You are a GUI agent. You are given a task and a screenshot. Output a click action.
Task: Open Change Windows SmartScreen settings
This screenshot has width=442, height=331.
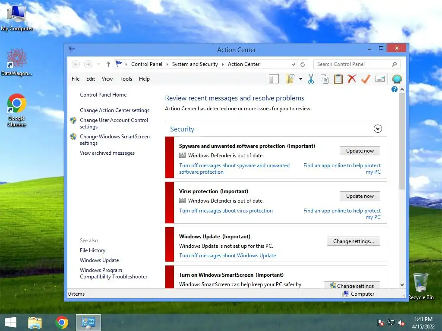tap(115, 140)
